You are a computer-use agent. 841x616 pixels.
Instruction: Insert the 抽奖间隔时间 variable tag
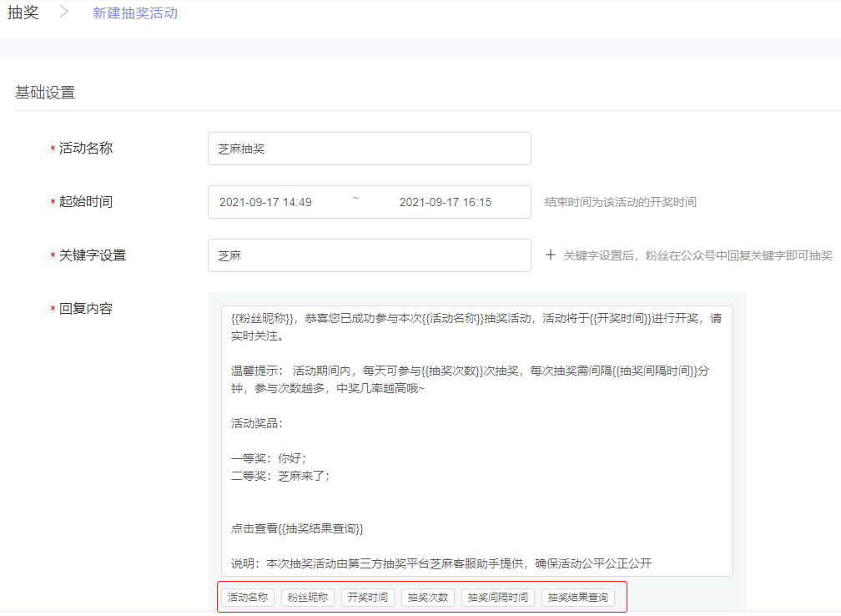pos(496,597)
